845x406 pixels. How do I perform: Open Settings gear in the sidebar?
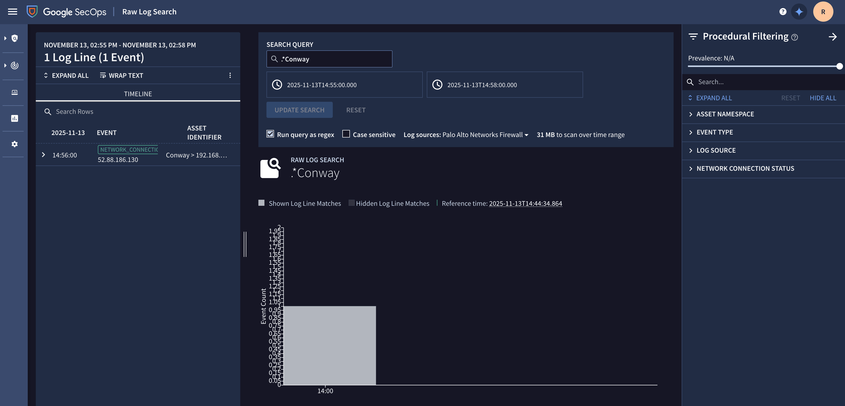click(14, 144)
